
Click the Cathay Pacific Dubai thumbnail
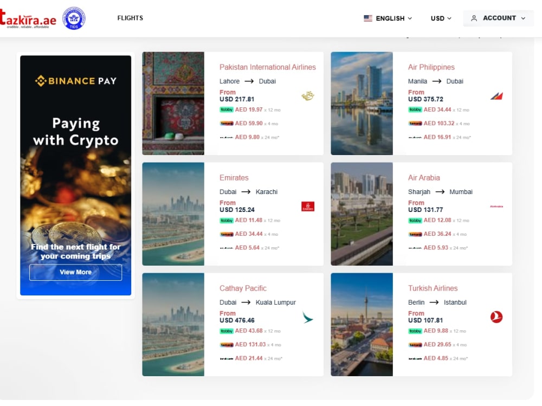173,324
